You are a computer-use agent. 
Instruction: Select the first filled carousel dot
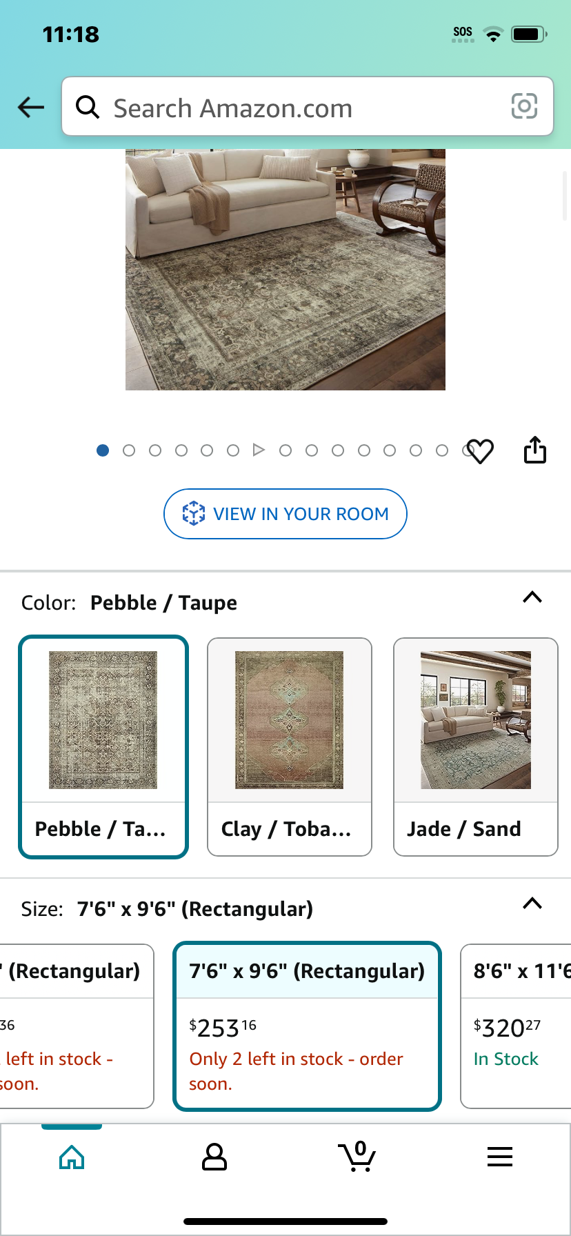[x=103, y=450]
